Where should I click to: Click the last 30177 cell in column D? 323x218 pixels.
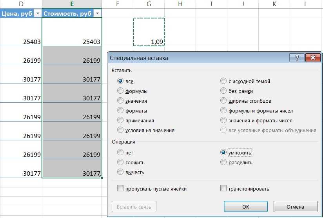pos(21,168)
